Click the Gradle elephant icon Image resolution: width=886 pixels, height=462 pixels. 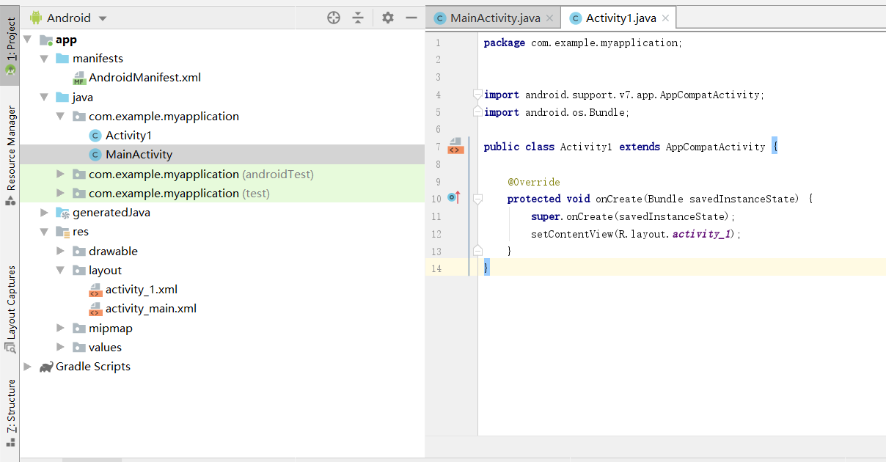(46, 367)
